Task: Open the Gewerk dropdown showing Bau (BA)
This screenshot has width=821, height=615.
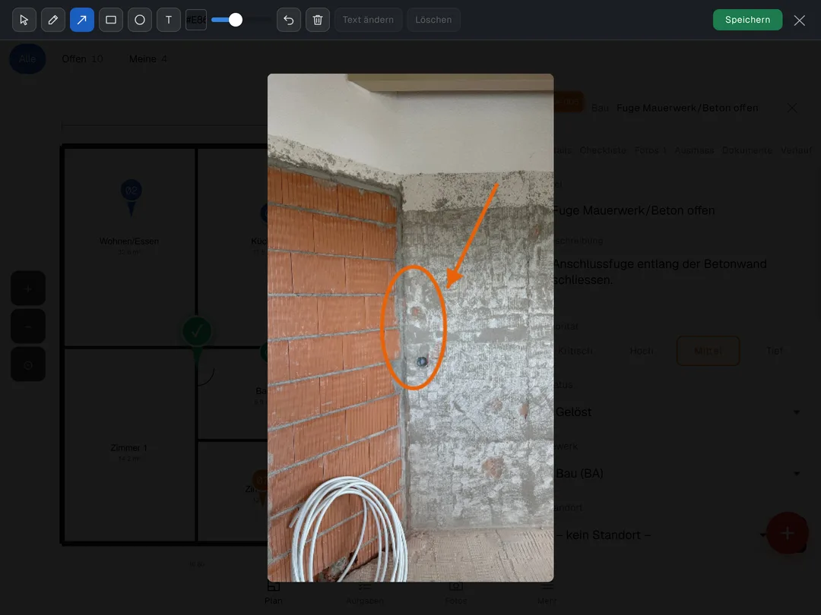Action: point(678,473)
